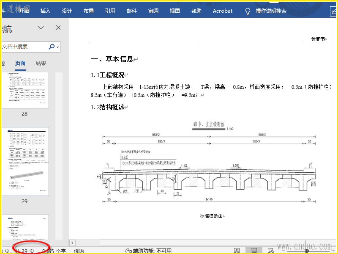Click the zoom in plus button
Viewport: 338px width, 254px height.
(x=333, y=251)
